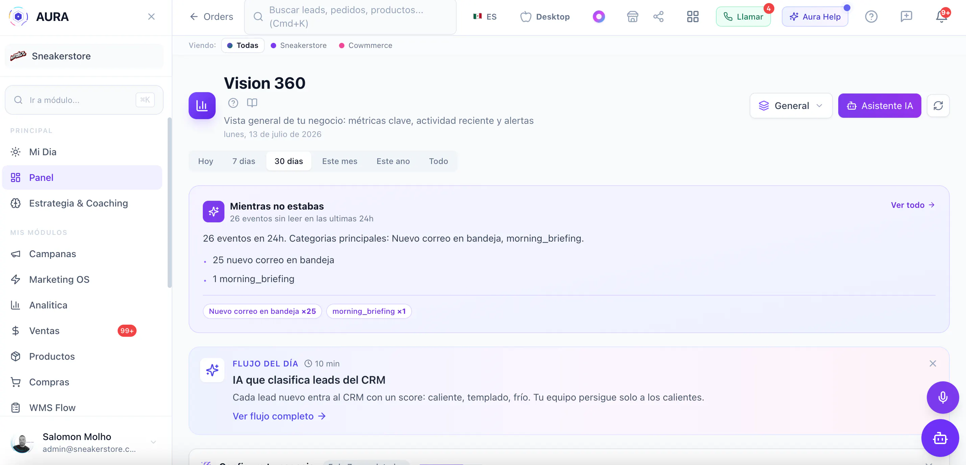The width and height of the screenshot is (966, 465).
Task: Open Ventas module
Action: (82, 331)
